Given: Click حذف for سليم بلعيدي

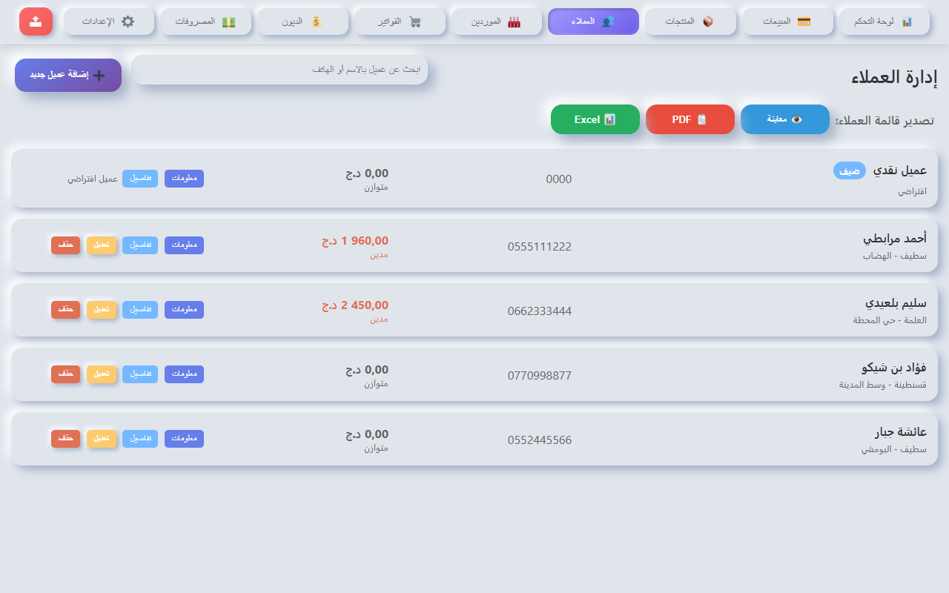Looking at the screenshot, I should point(65,310).
